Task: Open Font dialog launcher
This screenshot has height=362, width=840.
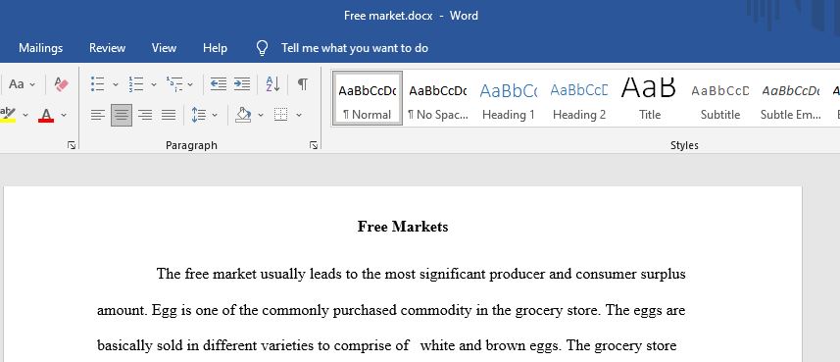Action: click(x=72, y=145)
